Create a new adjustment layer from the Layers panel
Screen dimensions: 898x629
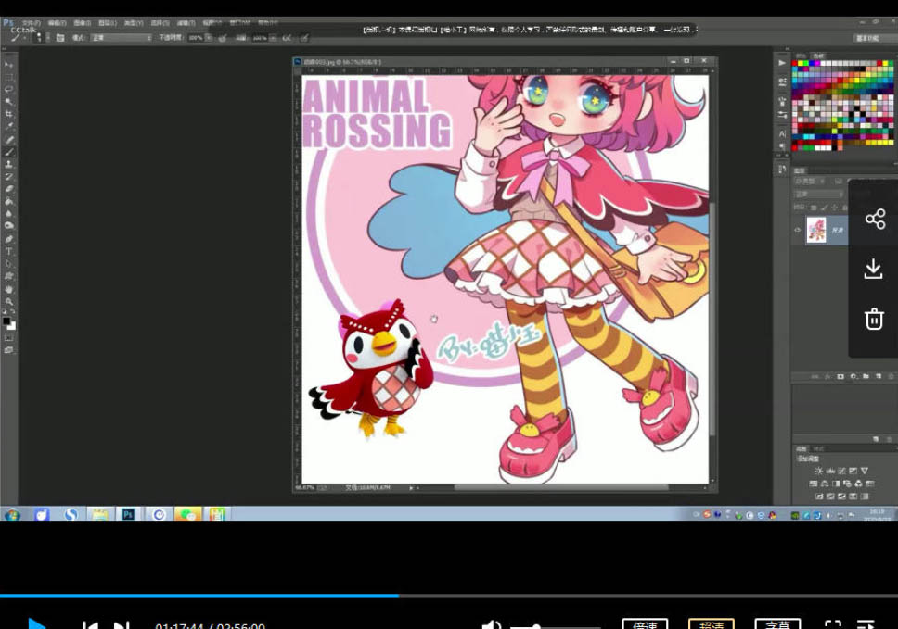[853, 377]
